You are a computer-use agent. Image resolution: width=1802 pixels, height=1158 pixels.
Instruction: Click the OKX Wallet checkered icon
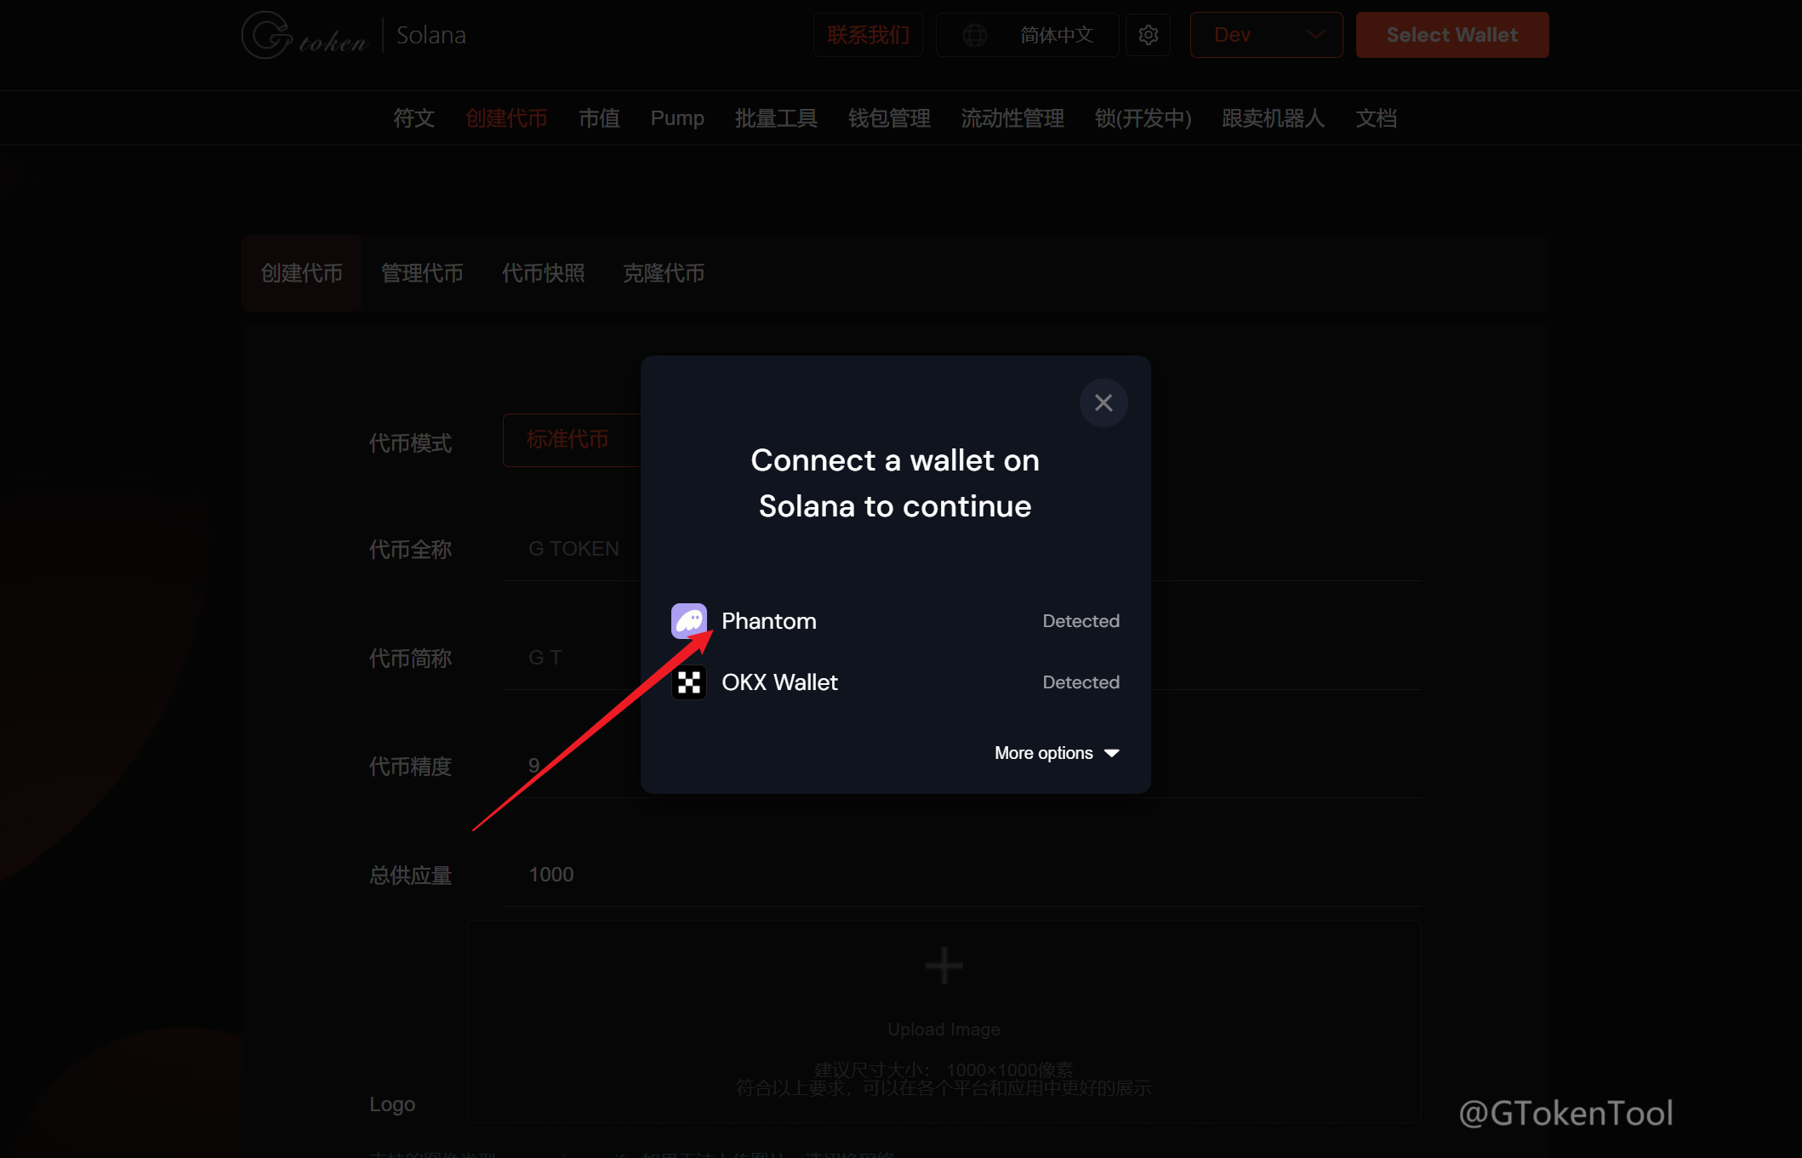[688, 682]
